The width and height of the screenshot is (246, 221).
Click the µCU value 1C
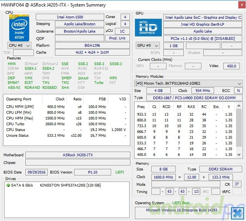[122, 31]
